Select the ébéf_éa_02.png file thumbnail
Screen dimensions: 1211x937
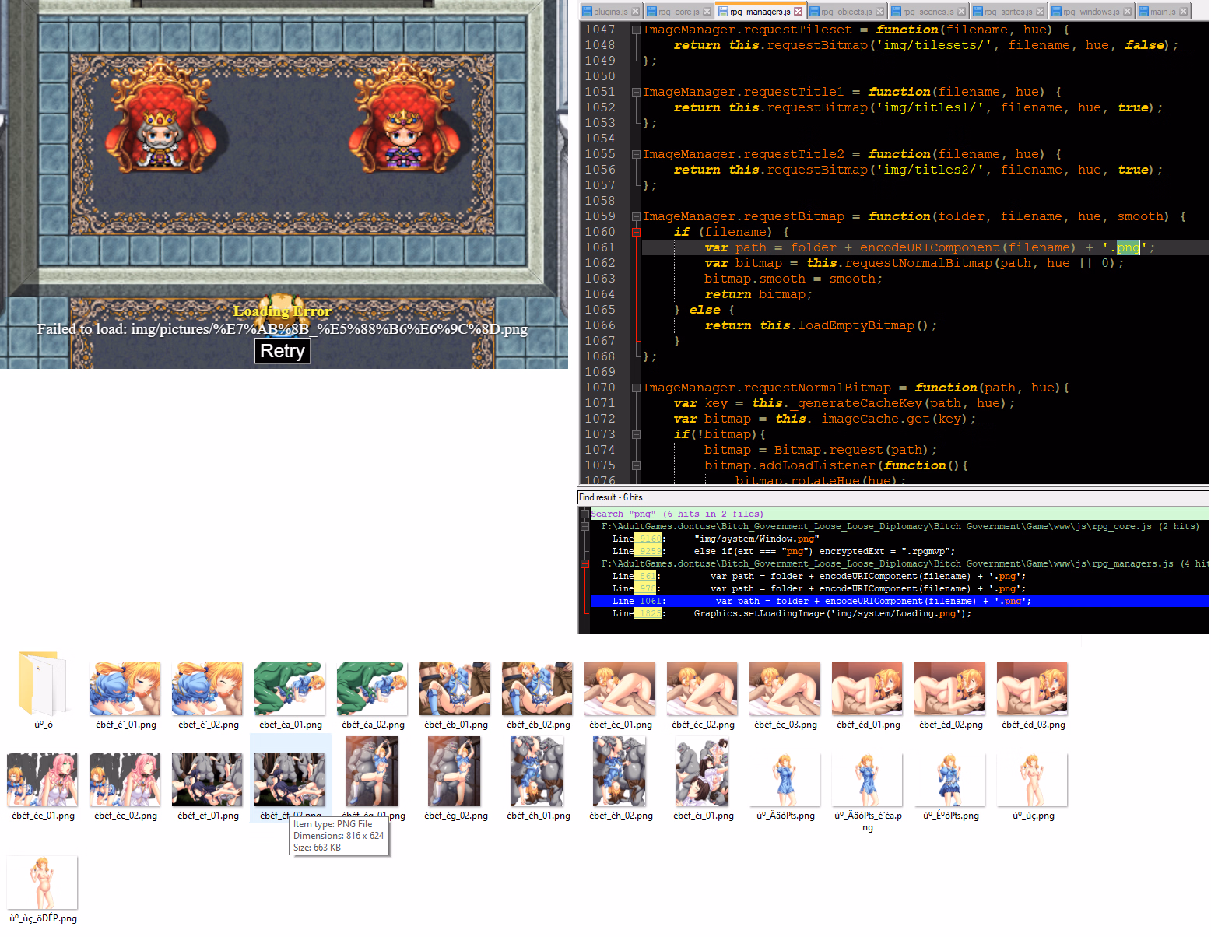pos(373,689)
